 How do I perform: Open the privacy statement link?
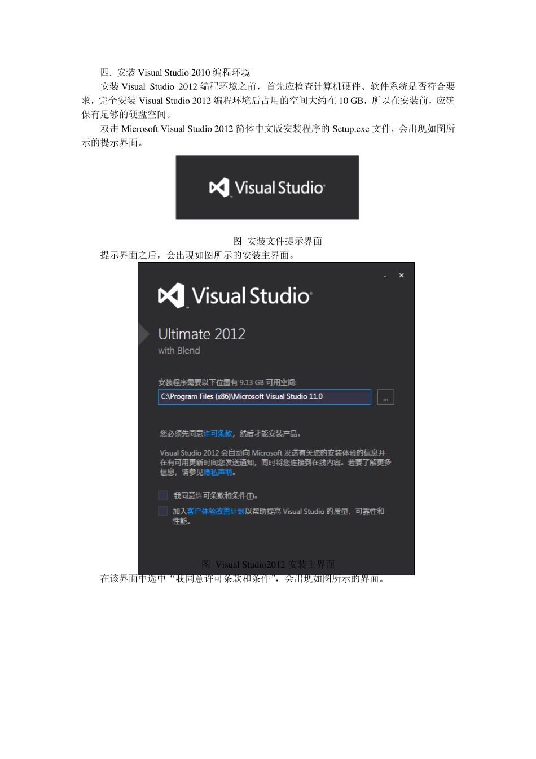[x=218, y=472]
